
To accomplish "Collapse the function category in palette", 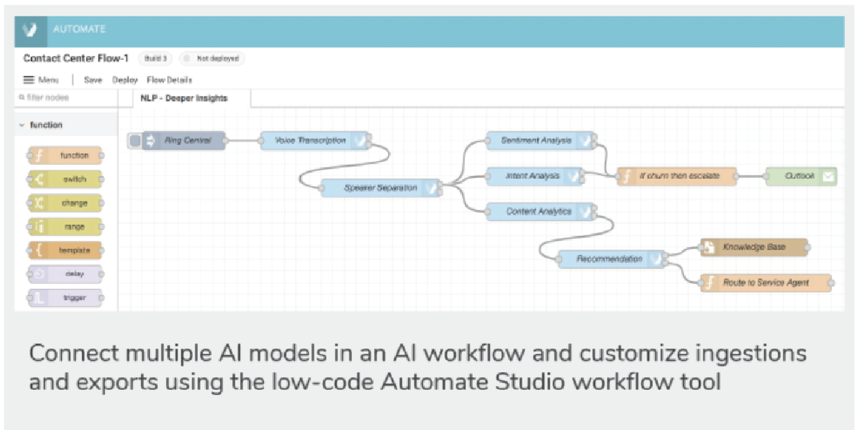I will [22, 125].
